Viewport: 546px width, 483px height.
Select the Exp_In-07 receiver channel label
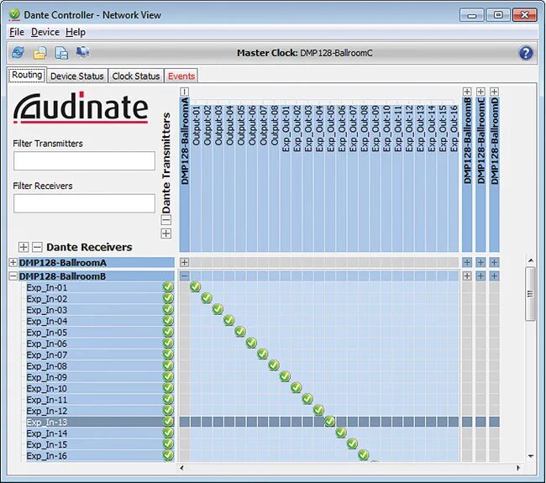pyautogui.click(x=47, y=354)
